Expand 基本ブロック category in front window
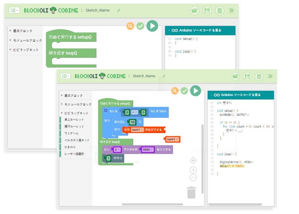This screenshot has height=214, width=299. pyautogui.click(x=76, y=95)
